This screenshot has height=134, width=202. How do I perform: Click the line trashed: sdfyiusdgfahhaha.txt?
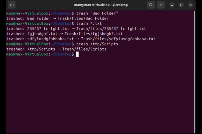coord(81,39)
